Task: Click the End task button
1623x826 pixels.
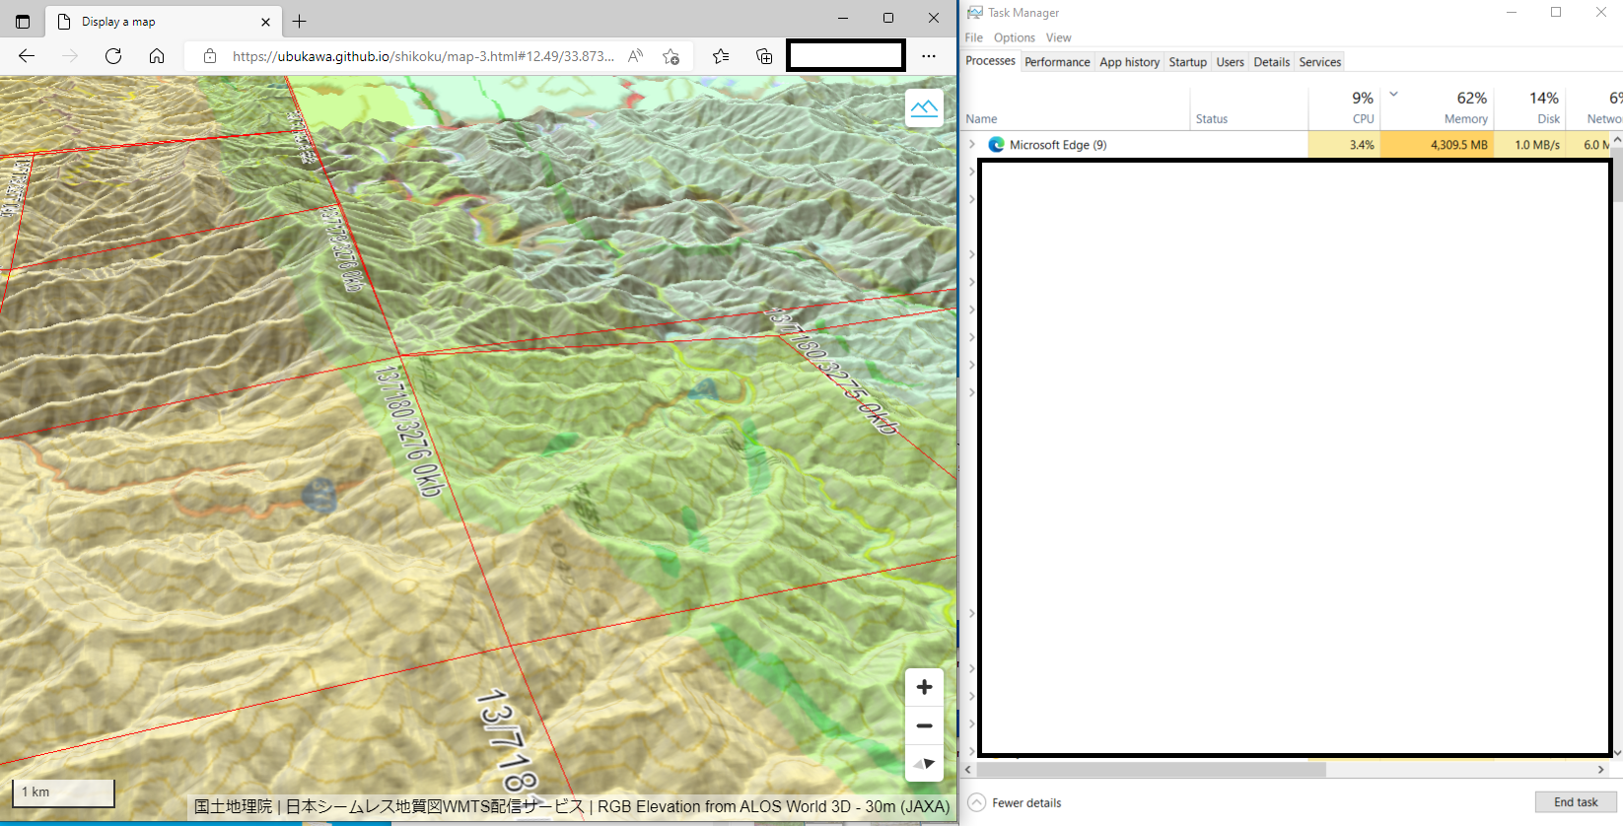Action: [x=1576, y=802]
